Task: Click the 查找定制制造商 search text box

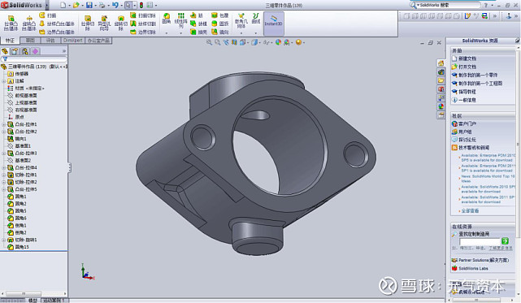Action: (x=480, y=241)
